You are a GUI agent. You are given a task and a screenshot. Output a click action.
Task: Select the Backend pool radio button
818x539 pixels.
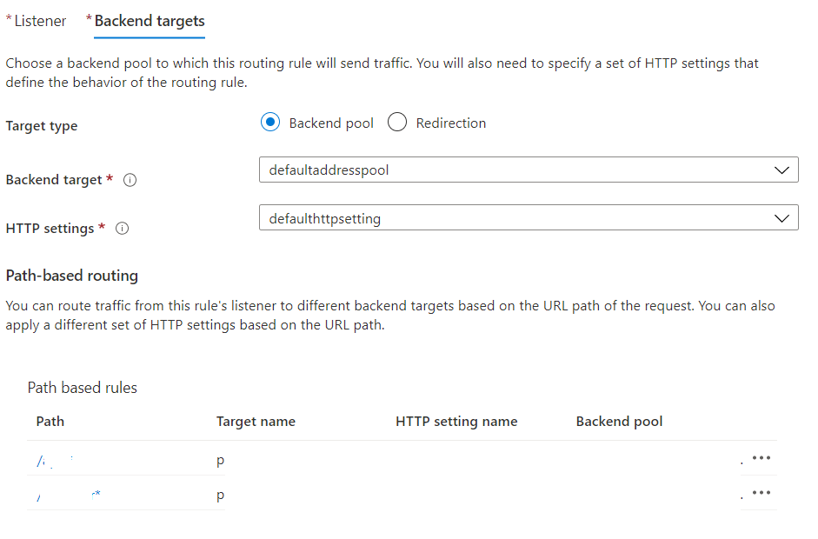(270, 123)
